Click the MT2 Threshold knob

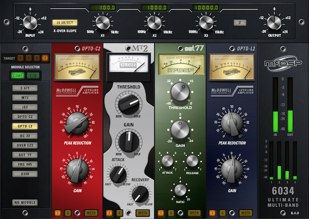128,104
